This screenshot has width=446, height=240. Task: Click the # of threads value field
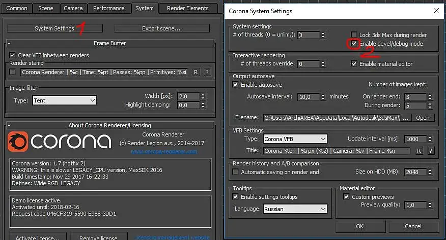click(x=309, y=35)
